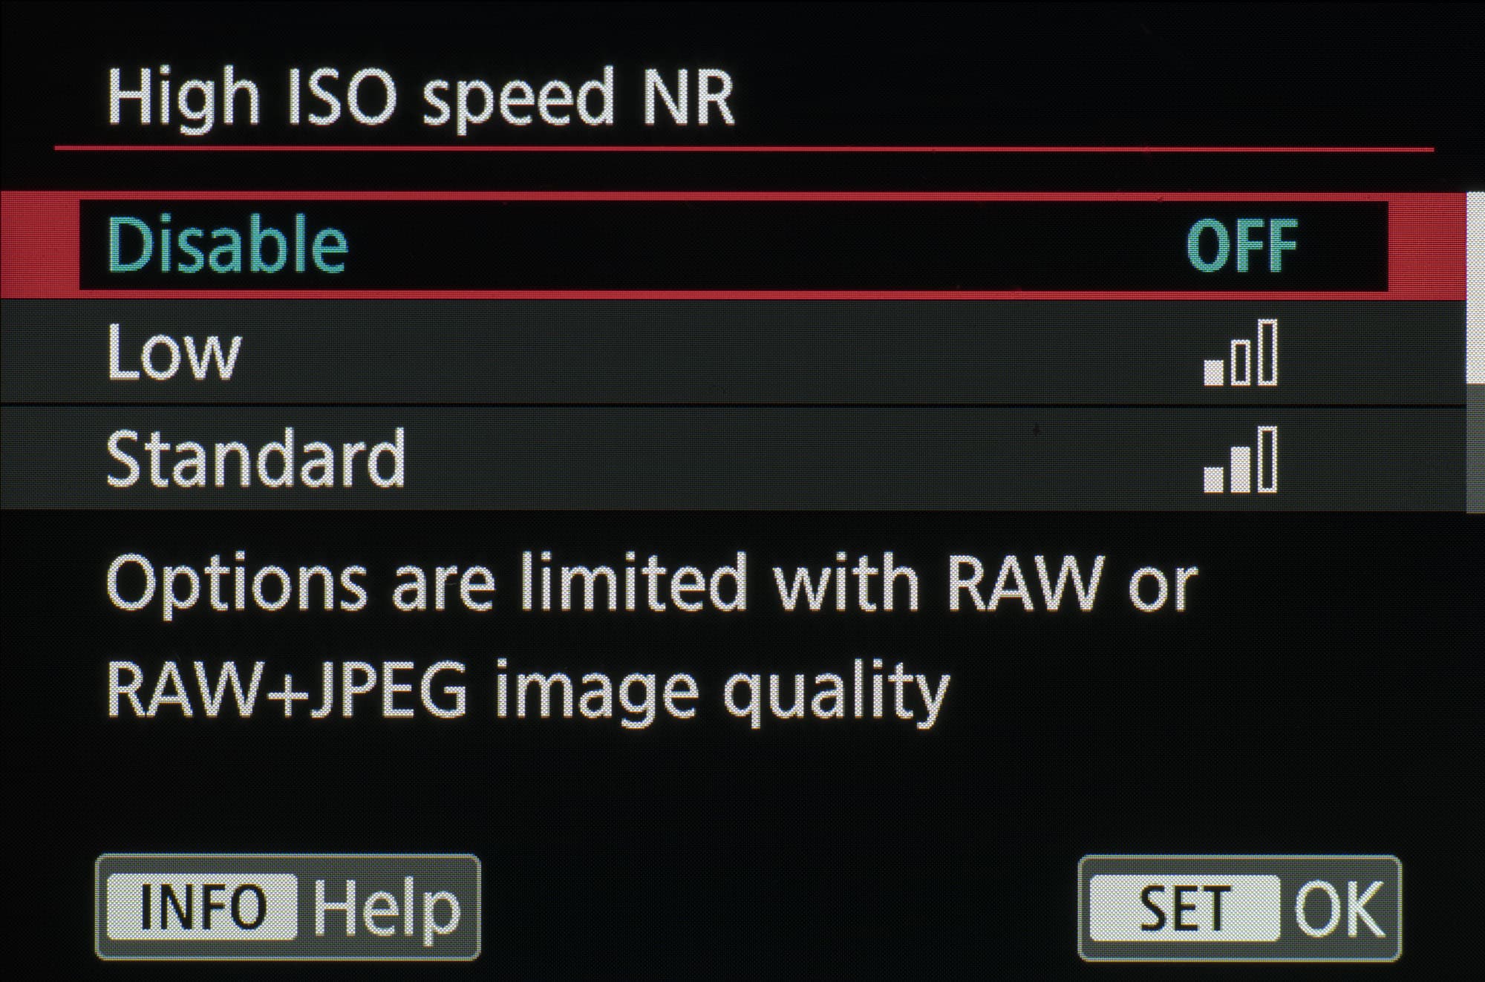Screen dimensions: 1485x982
Task: Click the 'Options are limited with RAW or' text
Action: 652,583
